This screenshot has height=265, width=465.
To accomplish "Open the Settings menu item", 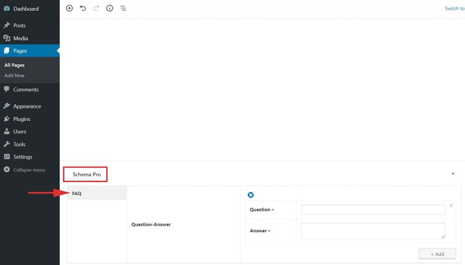I will (23, 157).
